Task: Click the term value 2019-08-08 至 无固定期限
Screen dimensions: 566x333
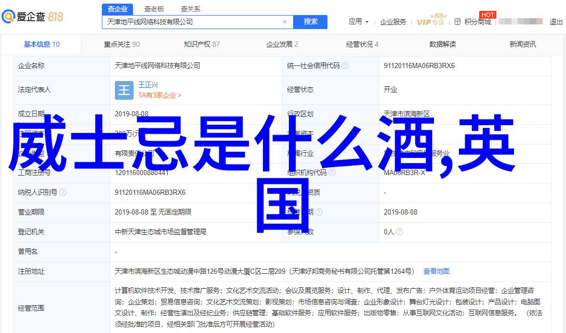Action: coord(153,212)
